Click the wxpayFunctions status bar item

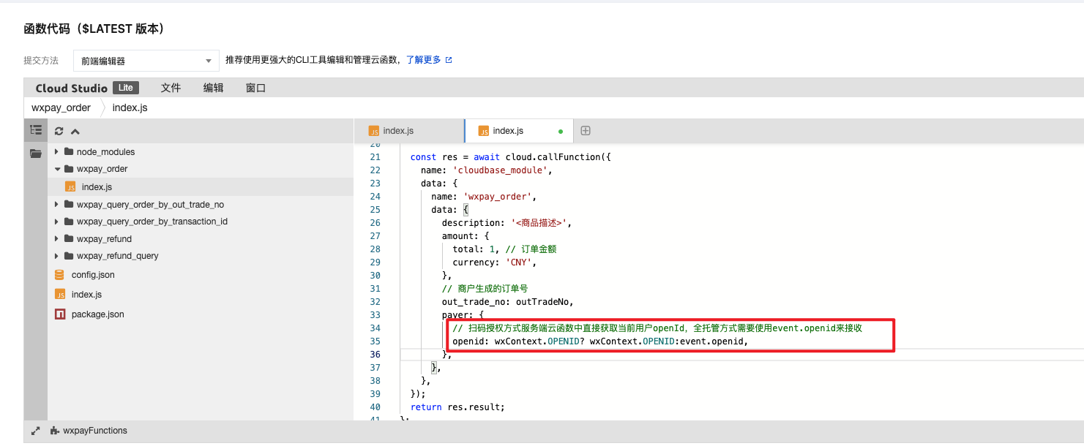click(x=89, y=431)
